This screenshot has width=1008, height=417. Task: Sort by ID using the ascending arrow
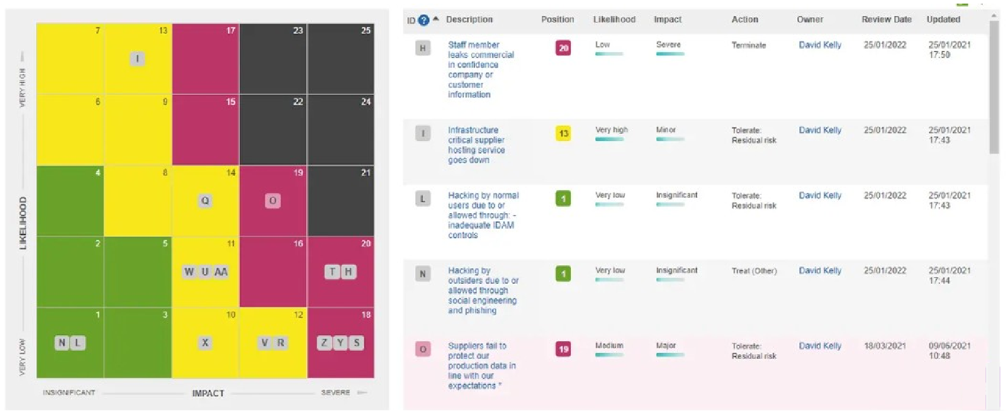[x=436, y=19]
